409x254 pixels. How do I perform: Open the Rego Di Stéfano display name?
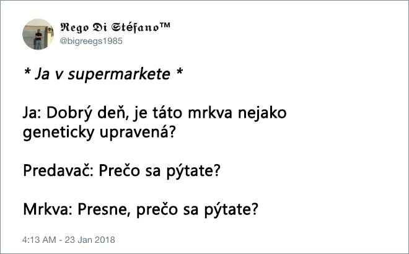pos(111,28)
